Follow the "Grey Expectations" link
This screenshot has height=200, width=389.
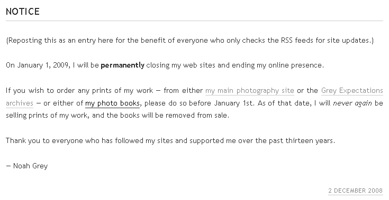pyautogui.click(x=352, y=91)
